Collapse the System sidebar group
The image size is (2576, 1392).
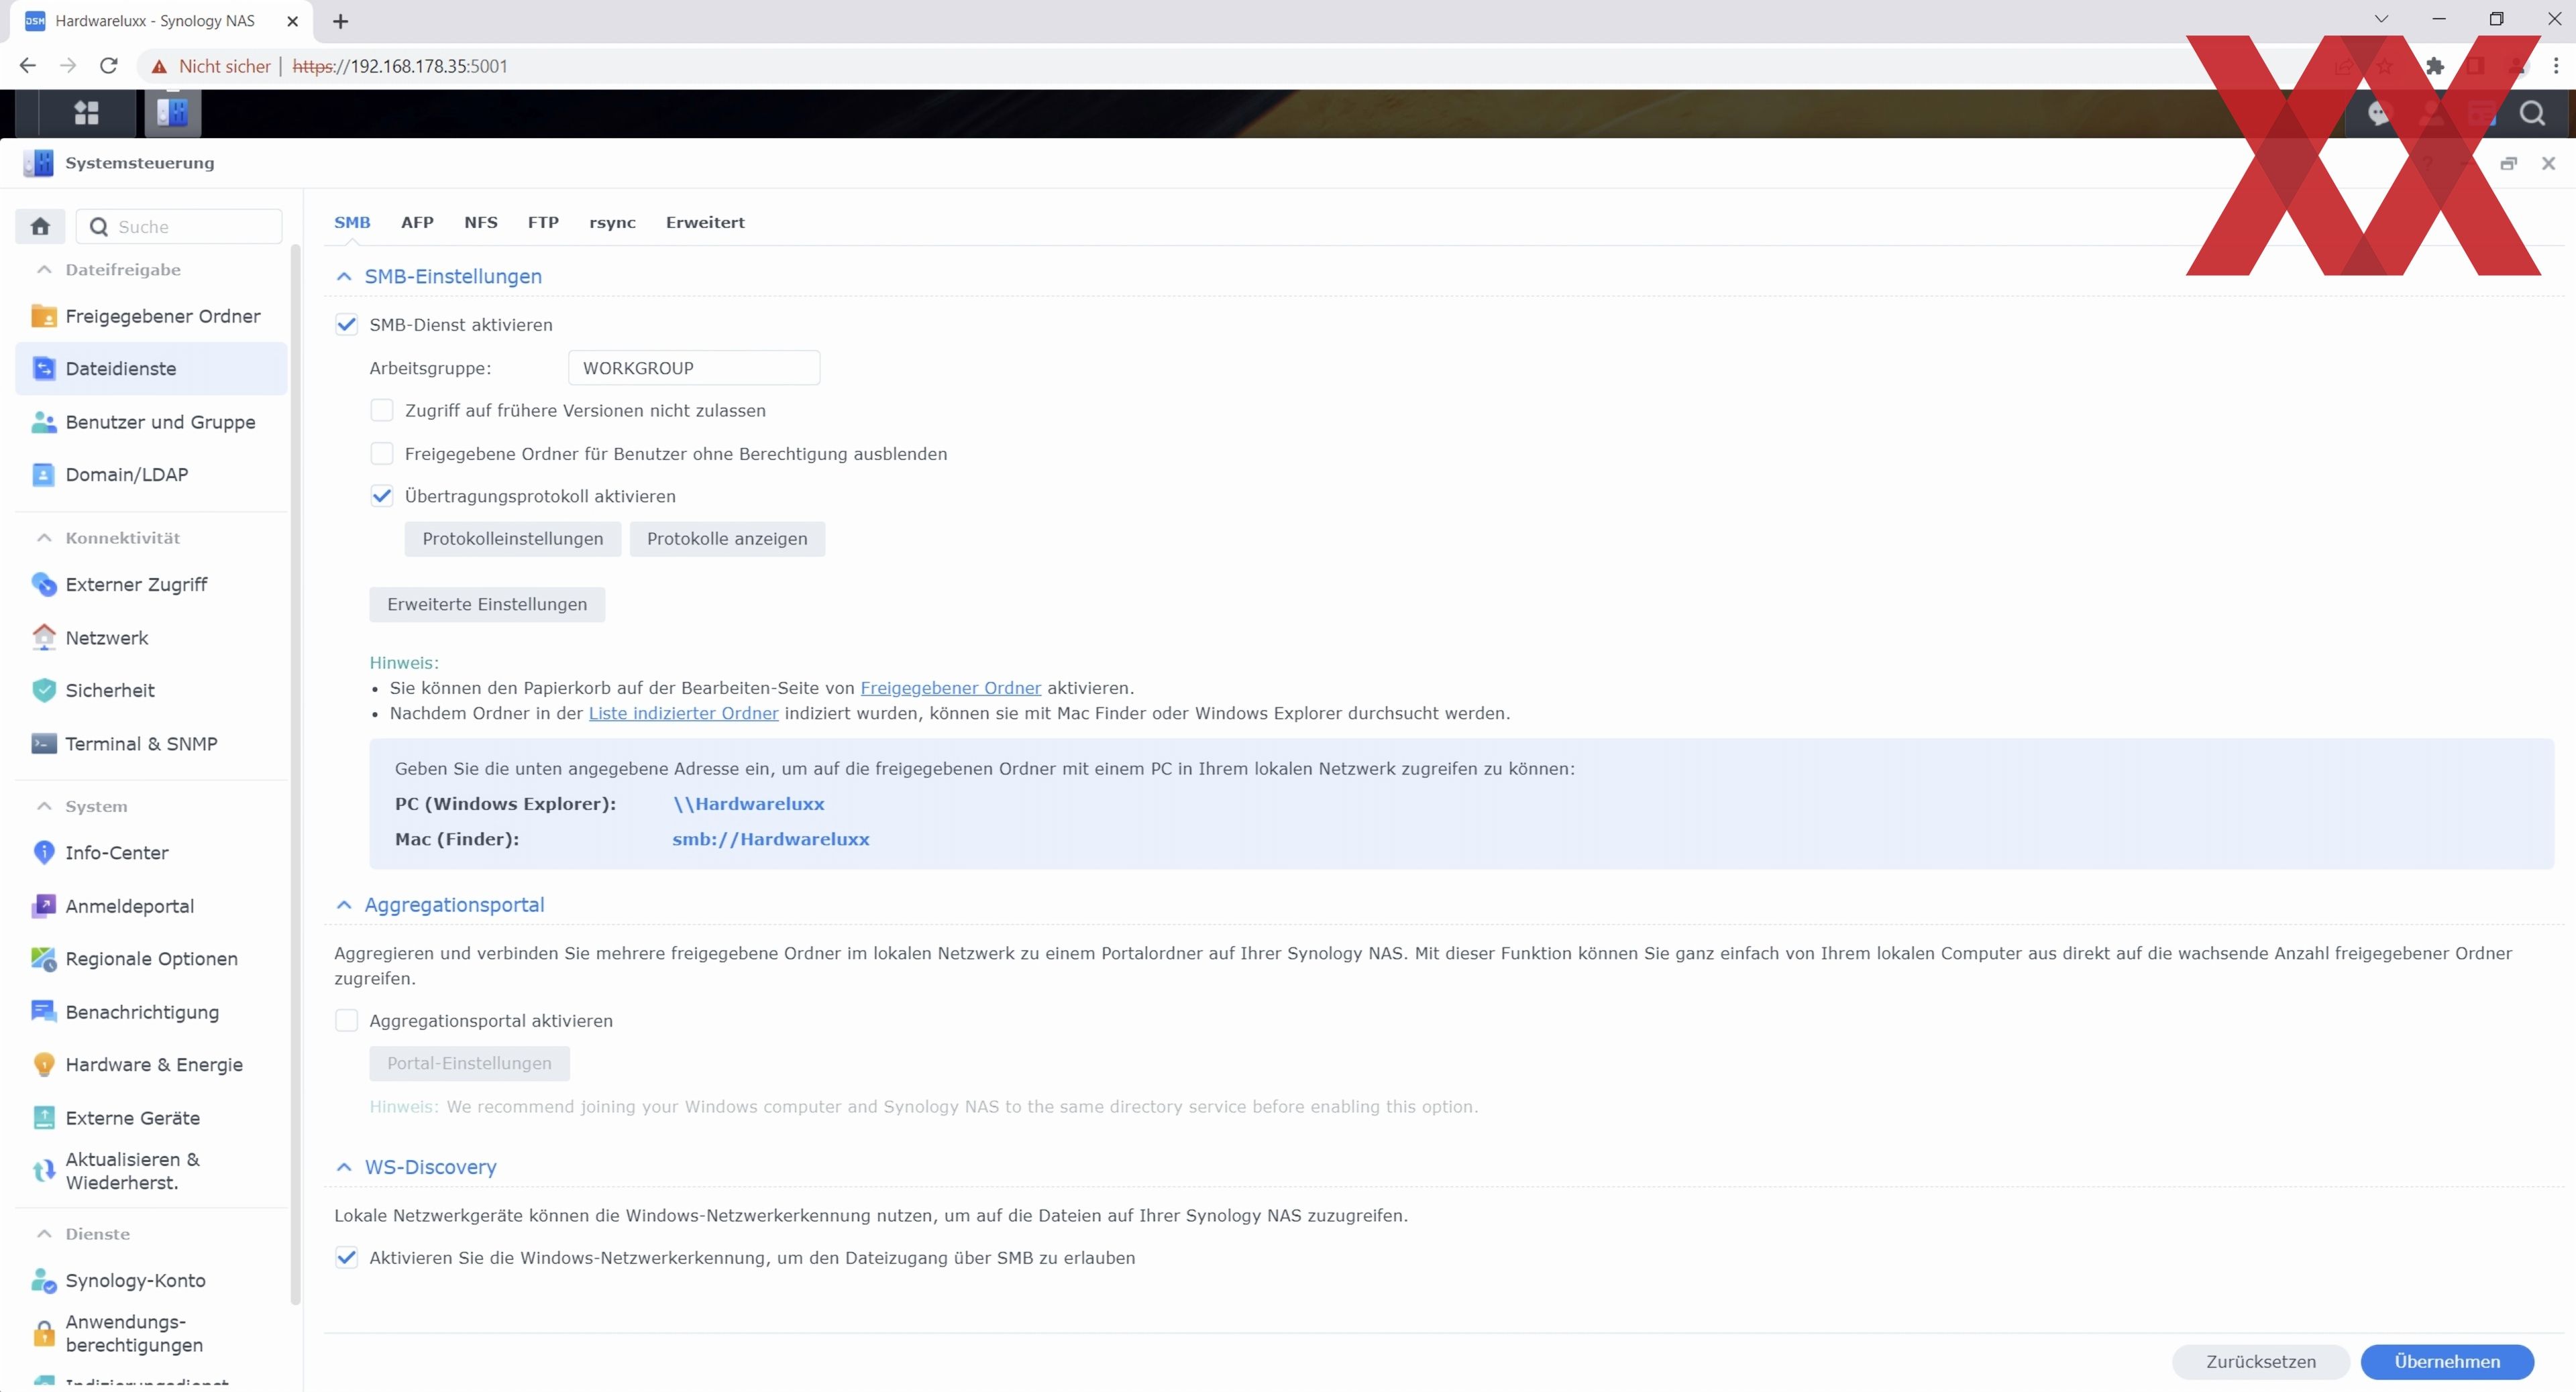click(44, 807)
